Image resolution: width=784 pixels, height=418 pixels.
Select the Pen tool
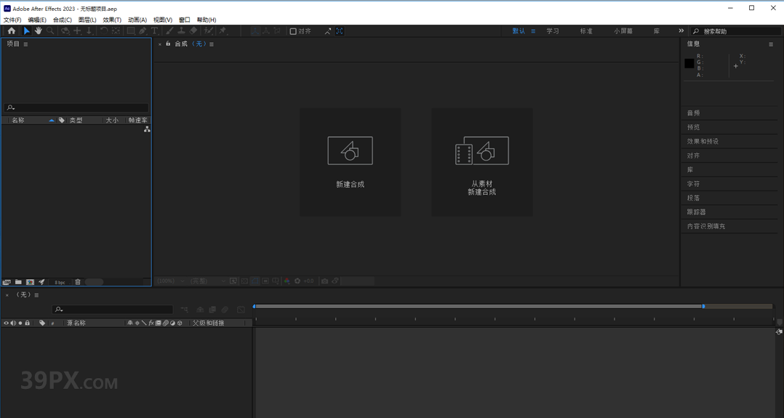click(x=143, y=31)
